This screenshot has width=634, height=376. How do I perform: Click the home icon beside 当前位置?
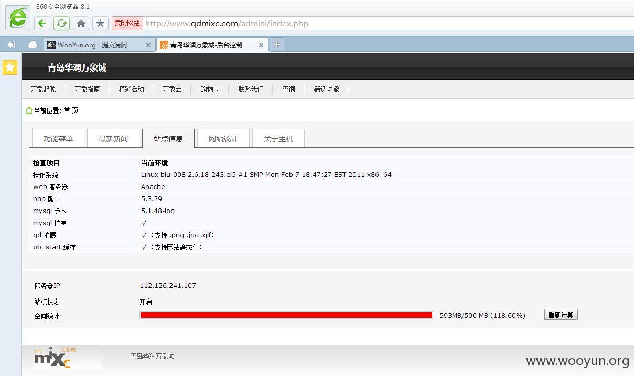(29, 110)
